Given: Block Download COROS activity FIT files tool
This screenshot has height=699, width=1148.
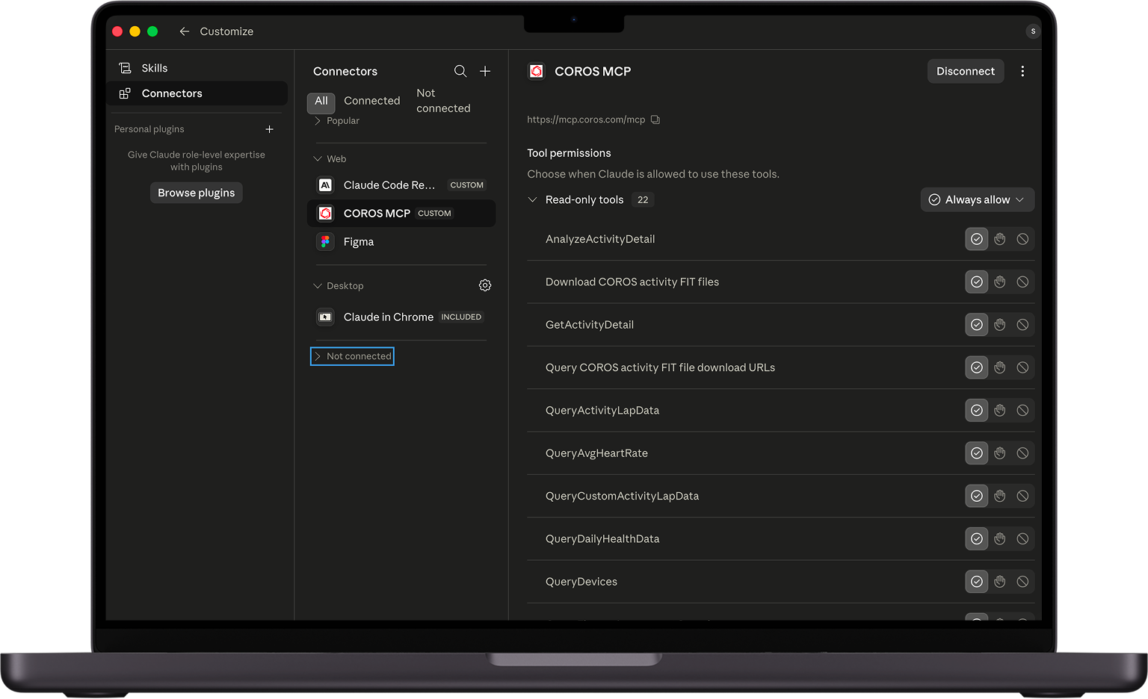Looking at the screenshot, I should click(x=1023, y=282).
